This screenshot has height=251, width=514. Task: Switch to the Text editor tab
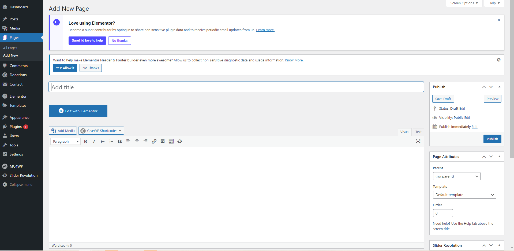tap(418, 132)
